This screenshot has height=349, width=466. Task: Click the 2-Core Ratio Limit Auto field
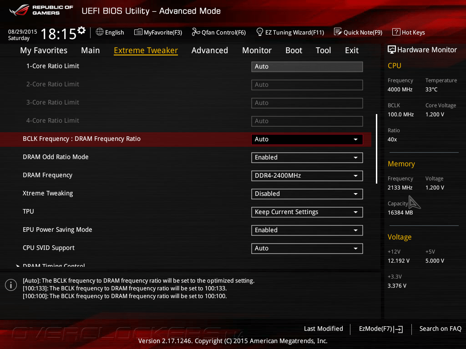tap(307, 85)
